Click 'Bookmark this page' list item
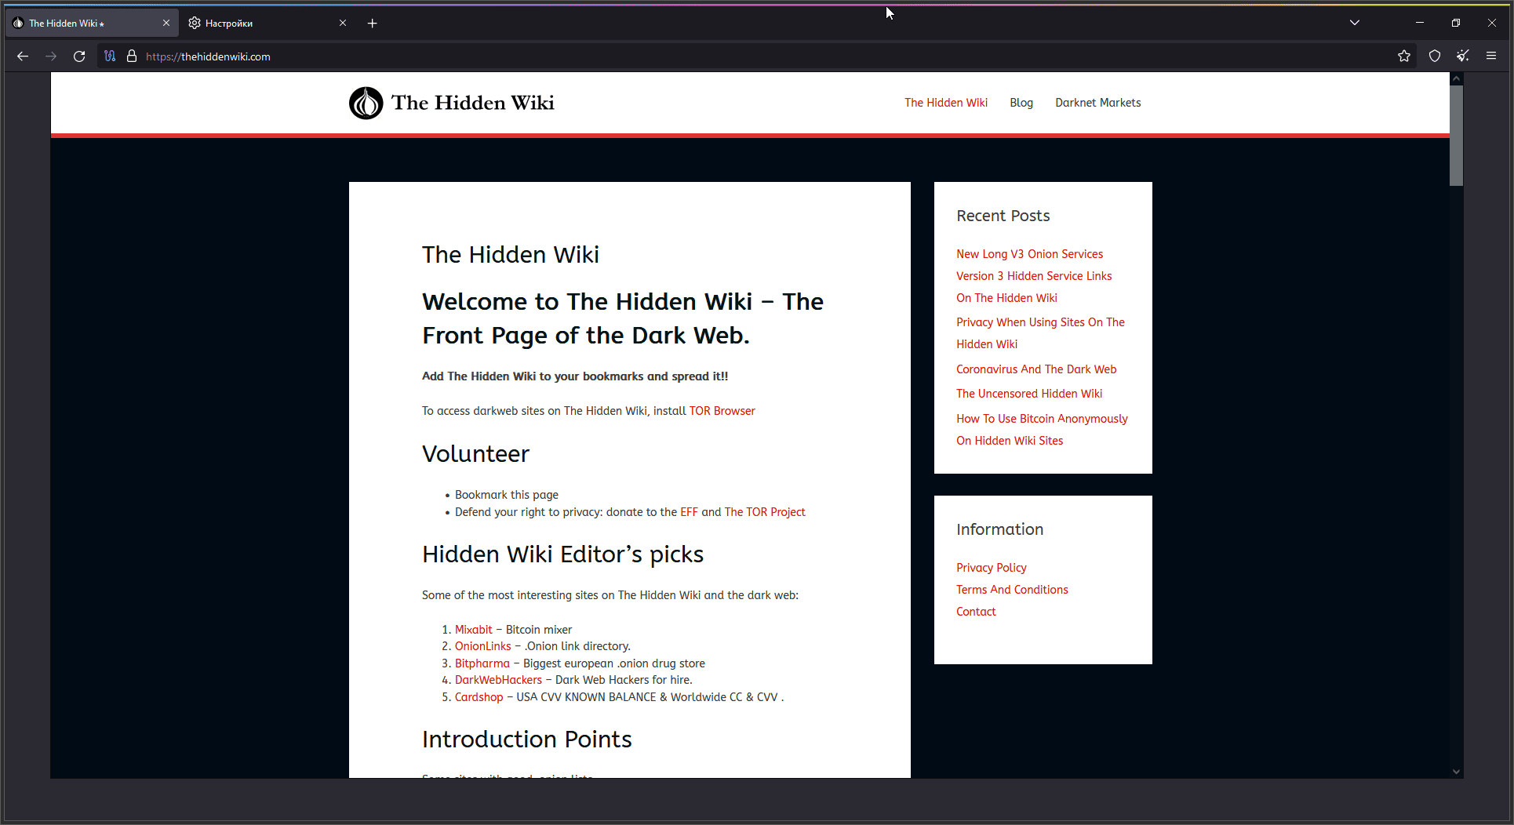Screen dimensions: 1514x825 click(x=507, y=495)
